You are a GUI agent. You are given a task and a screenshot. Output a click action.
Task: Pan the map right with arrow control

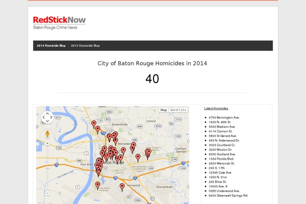[x=51, y=117]
